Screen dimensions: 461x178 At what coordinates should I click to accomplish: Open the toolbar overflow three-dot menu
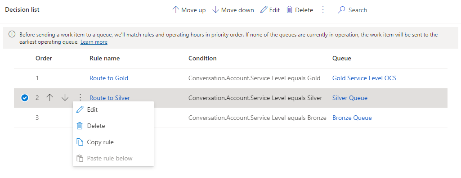(x=323, y=10)
